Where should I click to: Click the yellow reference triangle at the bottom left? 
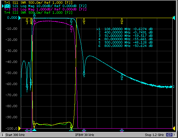coord(20,129)
